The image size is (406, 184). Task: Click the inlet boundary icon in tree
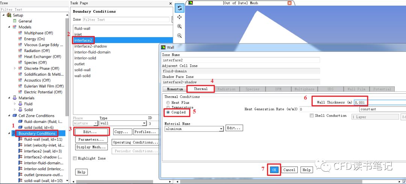pyautogui.click(x=21, y=145)
